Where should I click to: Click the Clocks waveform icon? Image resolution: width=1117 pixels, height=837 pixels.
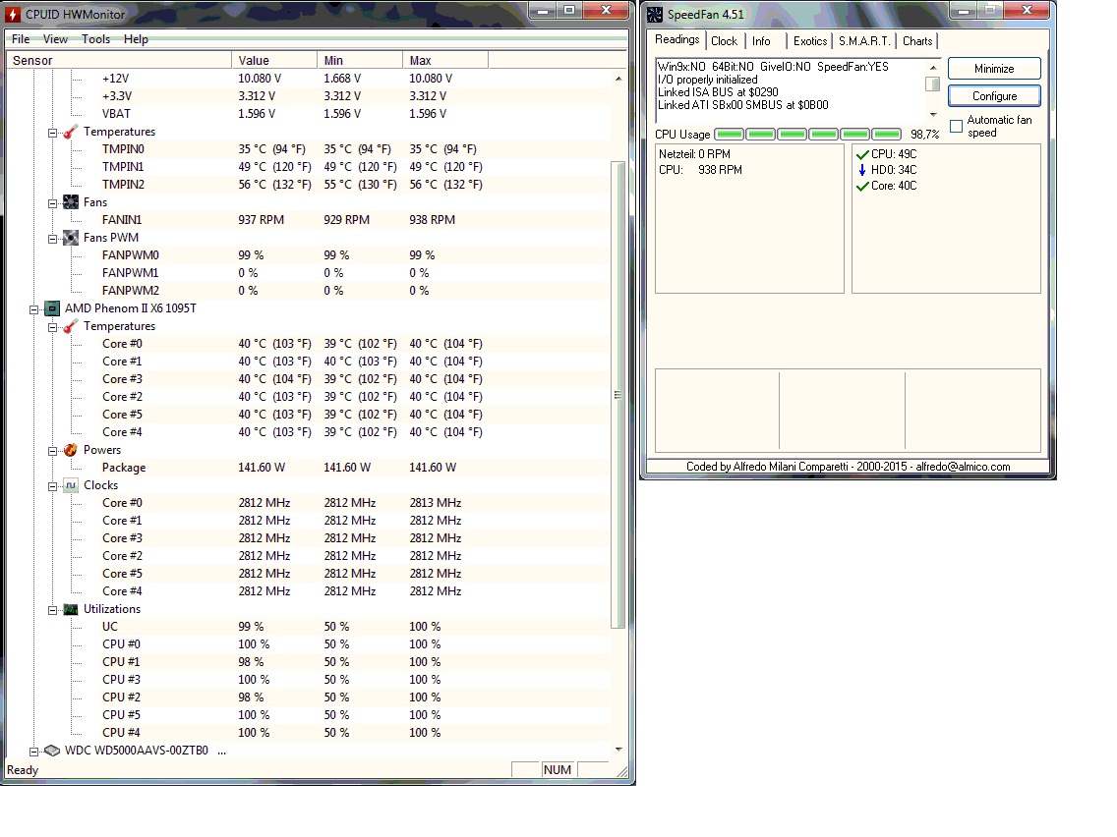(x=71, y=485)
